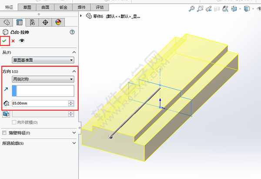Click the Previous View icon
261x179 pixels.
208,9
